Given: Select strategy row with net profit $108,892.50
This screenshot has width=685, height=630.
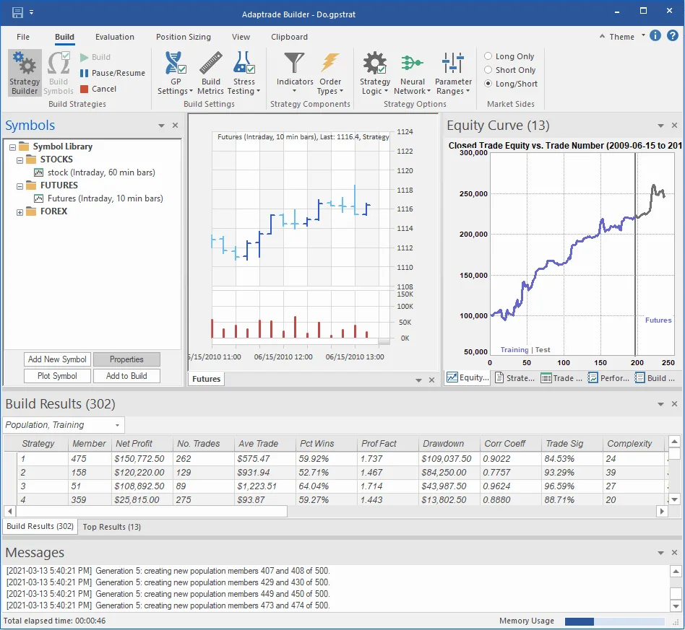Looking at the screenshot, I should (x=335, y=486).
